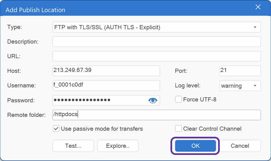
Task: Show the password with the eye icon
Action: coord(153,101)
